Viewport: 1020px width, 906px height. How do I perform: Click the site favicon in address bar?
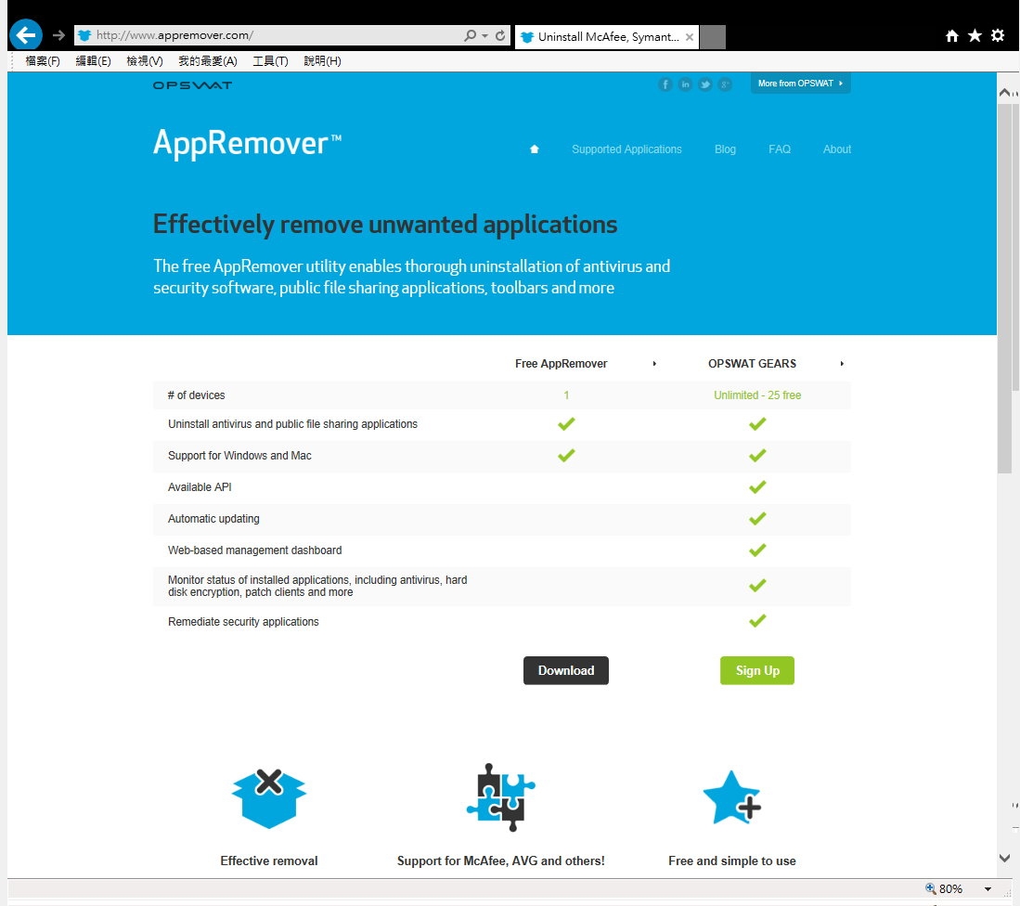[x=84, y=35]
